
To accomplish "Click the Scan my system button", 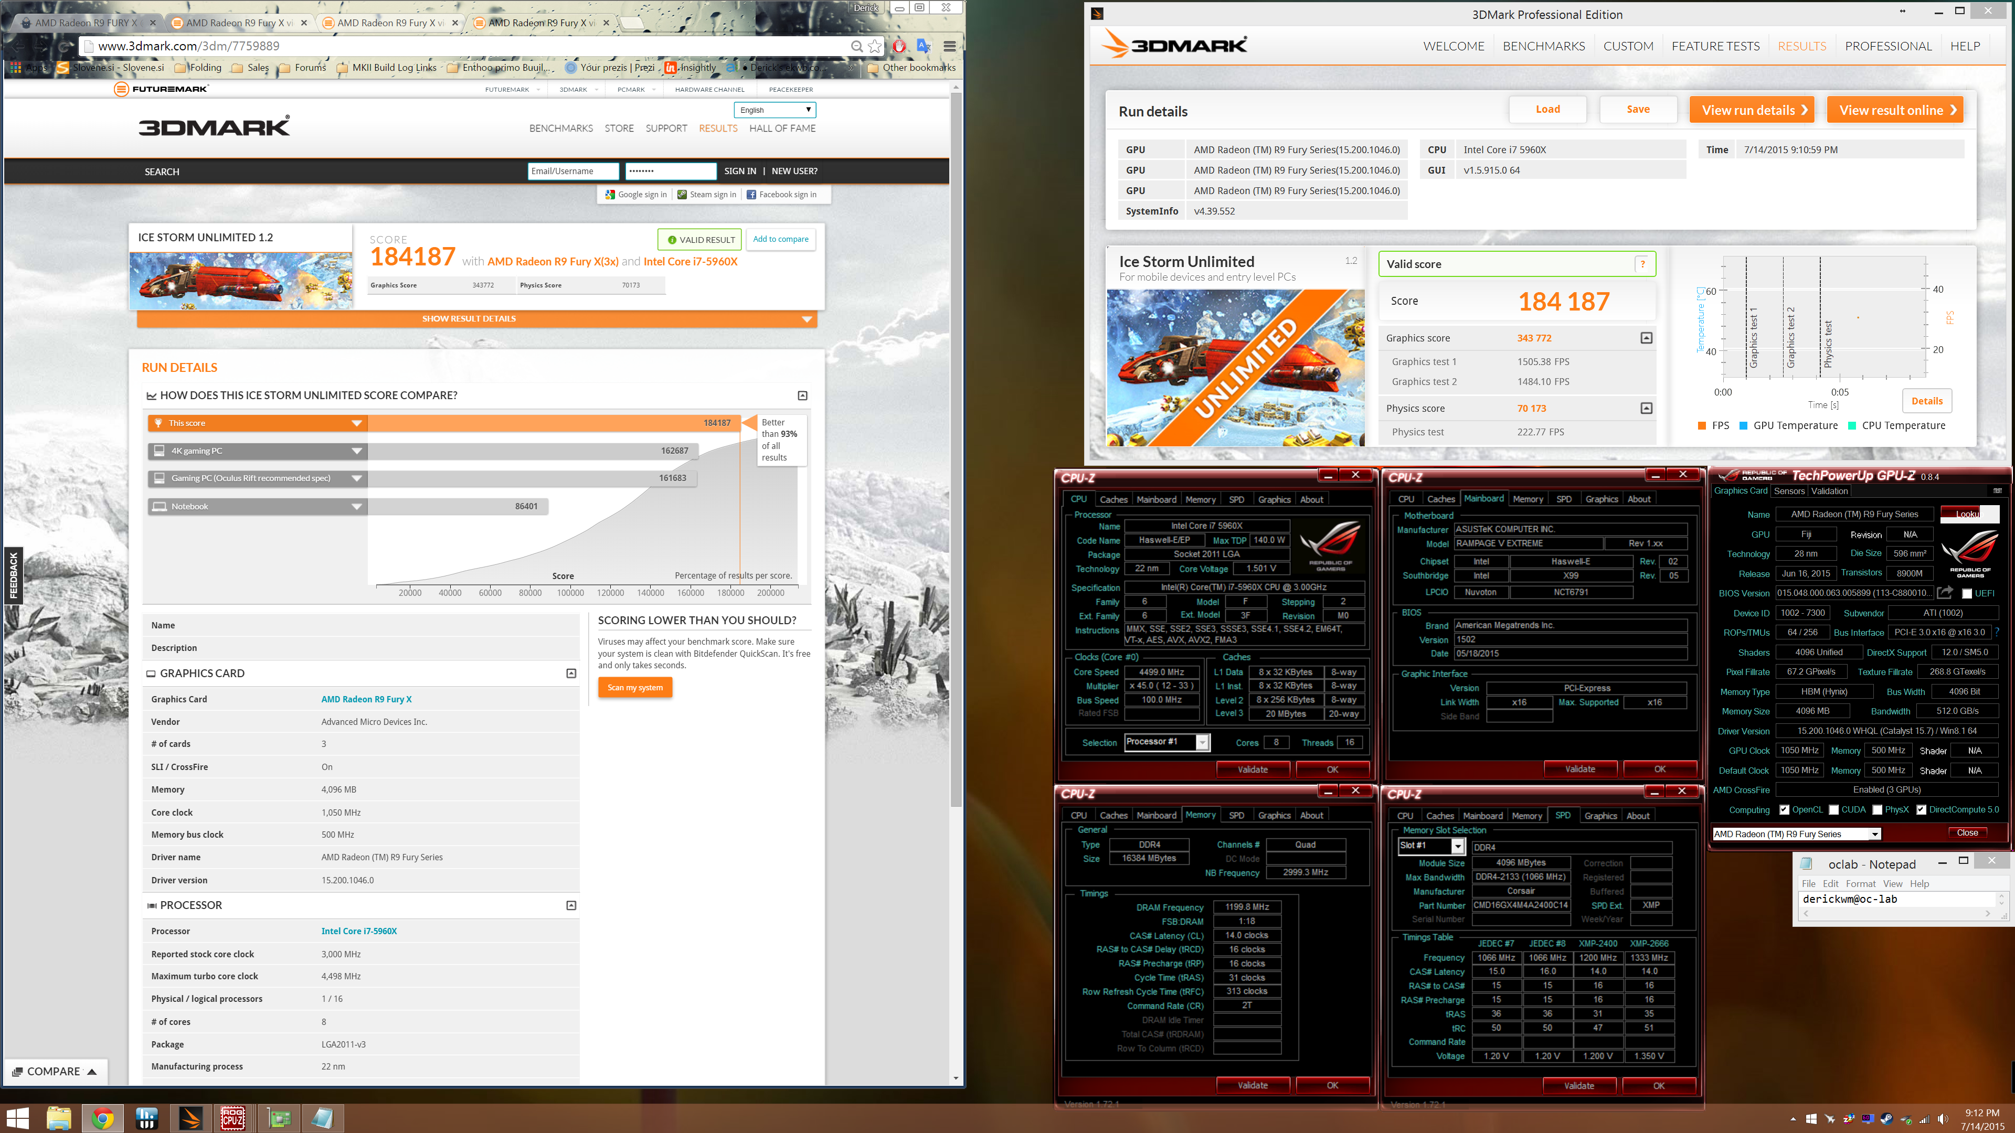I will click(x=635, y=687).
